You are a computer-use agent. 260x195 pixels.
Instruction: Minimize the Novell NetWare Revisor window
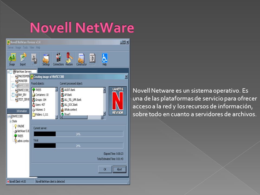pos(121,42)
